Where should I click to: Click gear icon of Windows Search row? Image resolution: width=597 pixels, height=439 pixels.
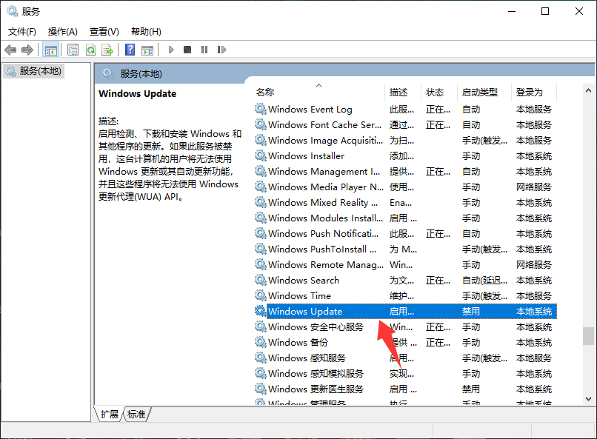[261, 280]
